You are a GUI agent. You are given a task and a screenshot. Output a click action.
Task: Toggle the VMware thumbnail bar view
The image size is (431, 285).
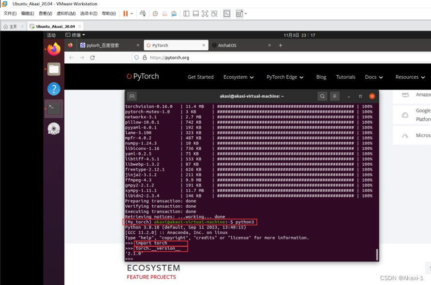(196, 14)
